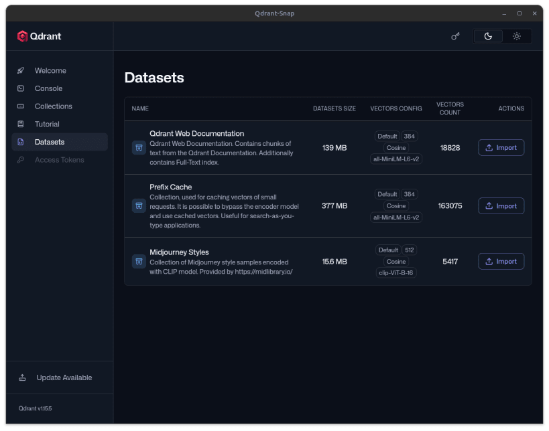The image size is (549, 431).
Task: Click the 163075 vectors count
Action: click(450, 206)
